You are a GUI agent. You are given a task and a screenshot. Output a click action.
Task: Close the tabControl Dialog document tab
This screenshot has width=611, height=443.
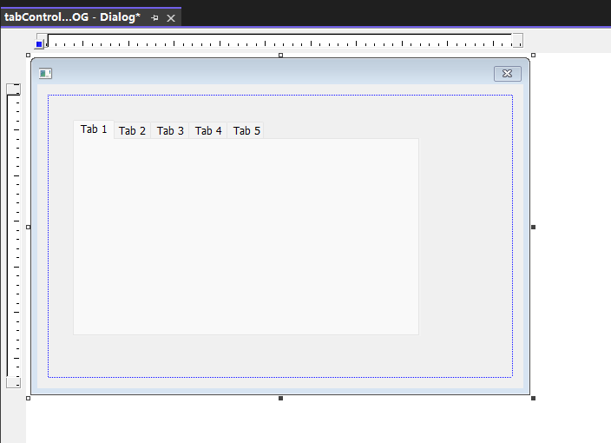pos(171,17)
